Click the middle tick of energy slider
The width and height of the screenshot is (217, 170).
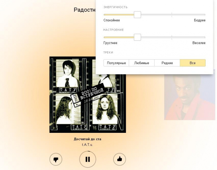(x=172, y=15)
